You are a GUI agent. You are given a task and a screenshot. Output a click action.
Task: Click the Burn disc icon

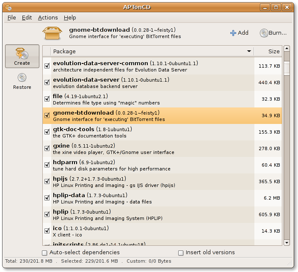[264, 33]
